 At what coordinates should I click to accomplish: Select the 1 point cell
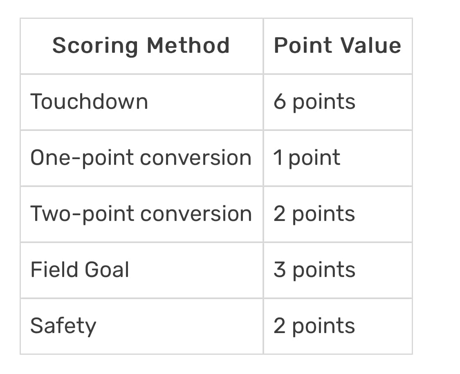coord(307,158)
